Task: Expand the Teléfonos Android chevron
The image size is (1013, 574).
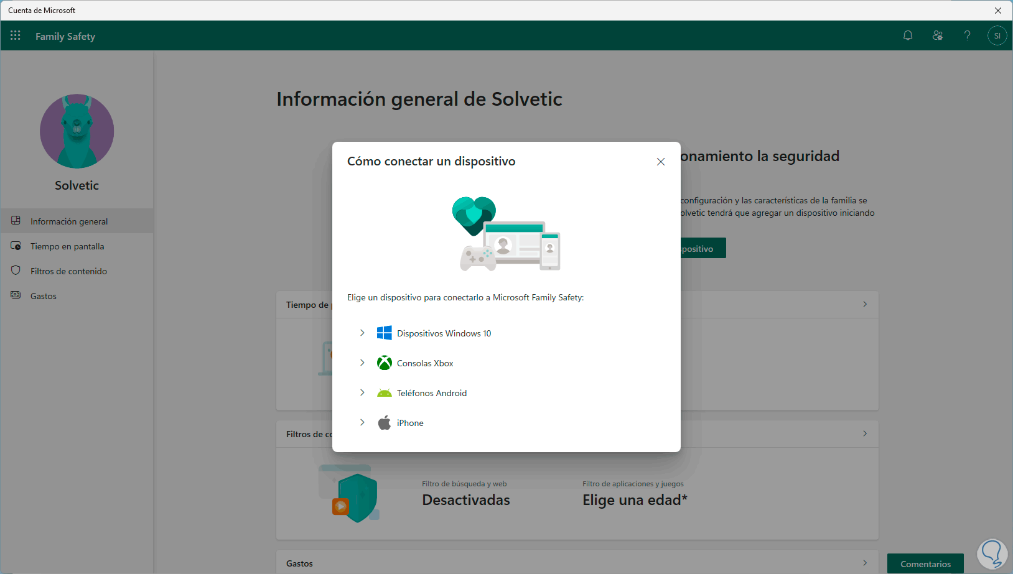Action: pyautogui.click(x=362, y=392)
